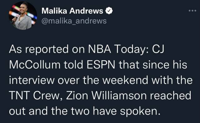Click the word "told" in the tweet
The width and height of the screenshot is (200, 123).
73,65
